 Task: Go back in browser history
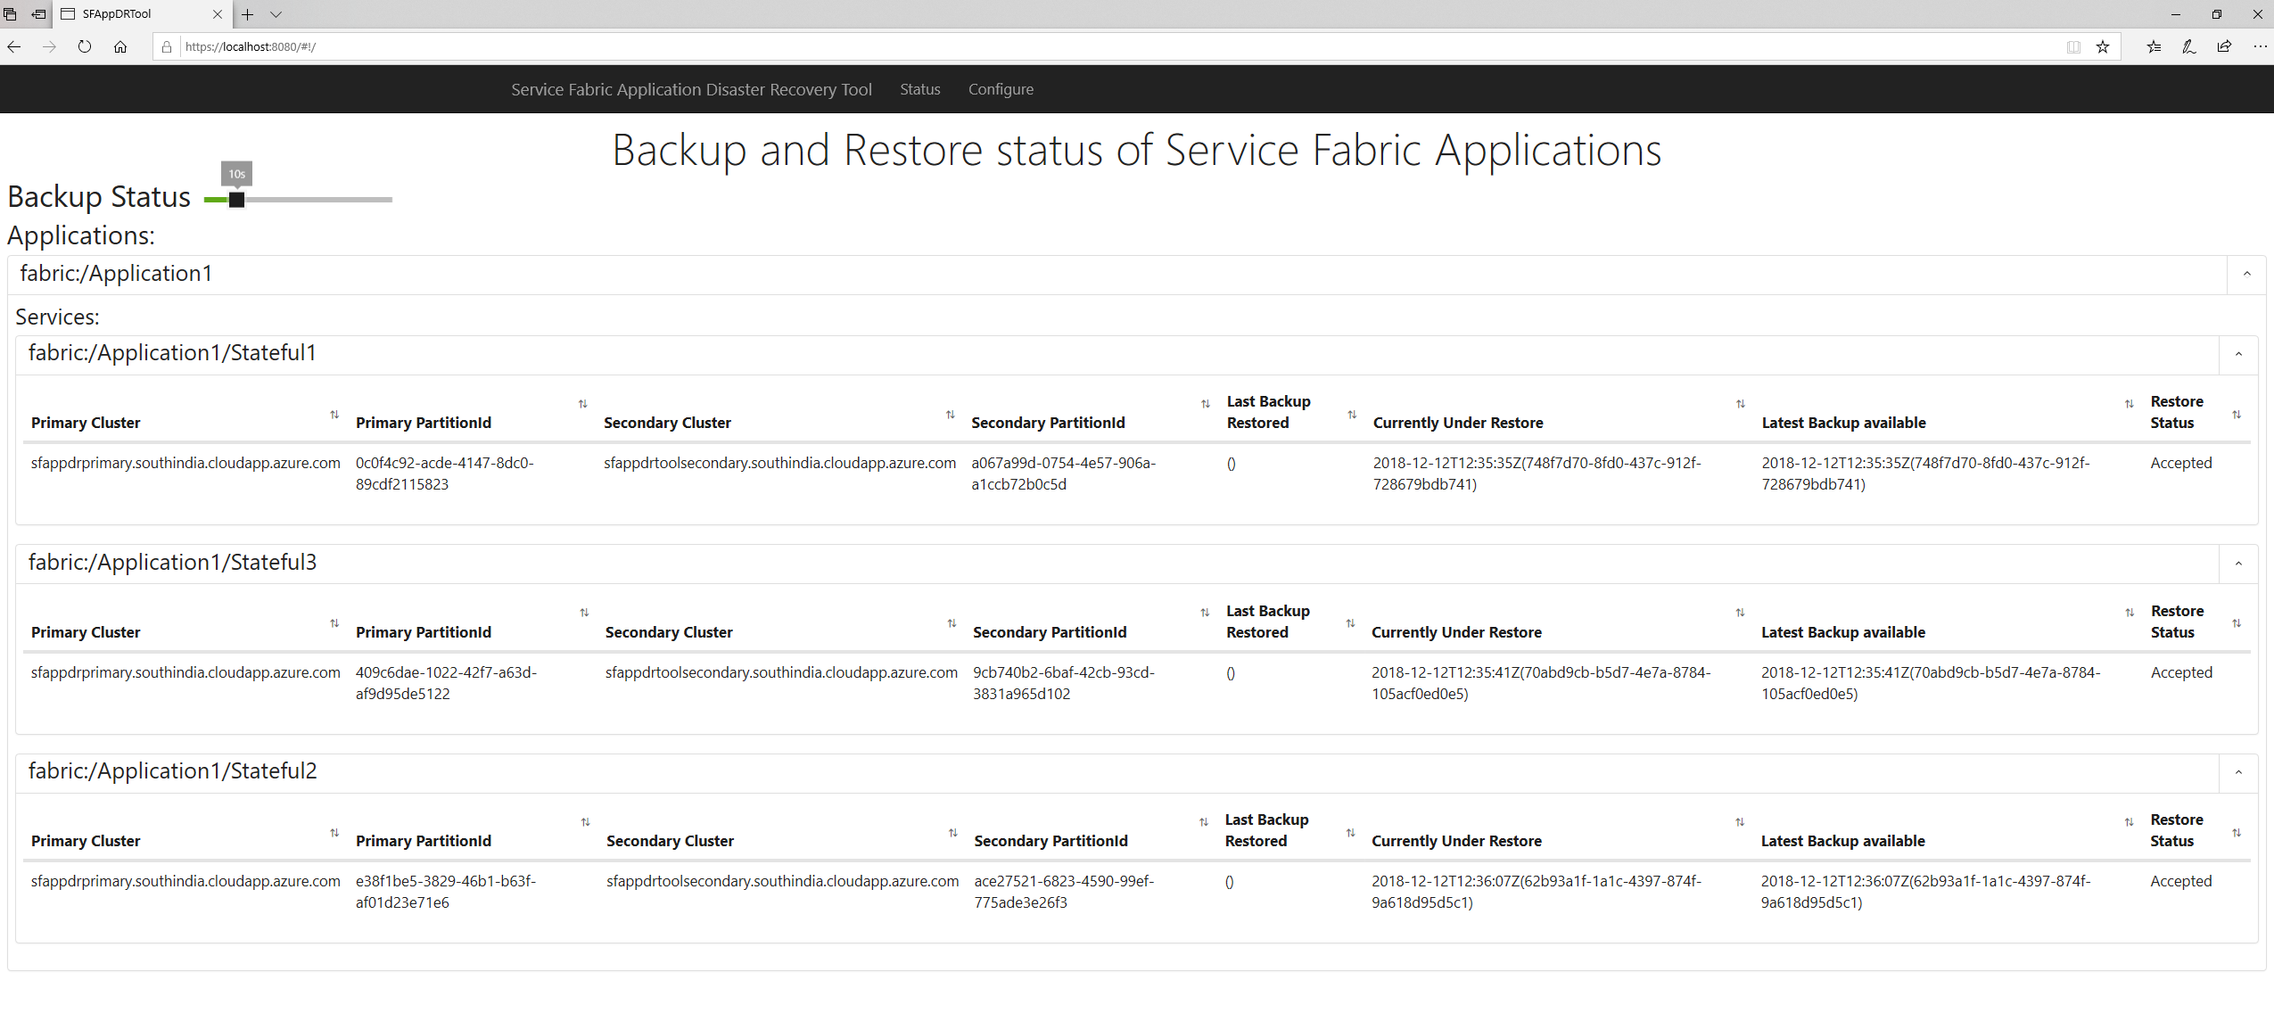tap(13, 46)
